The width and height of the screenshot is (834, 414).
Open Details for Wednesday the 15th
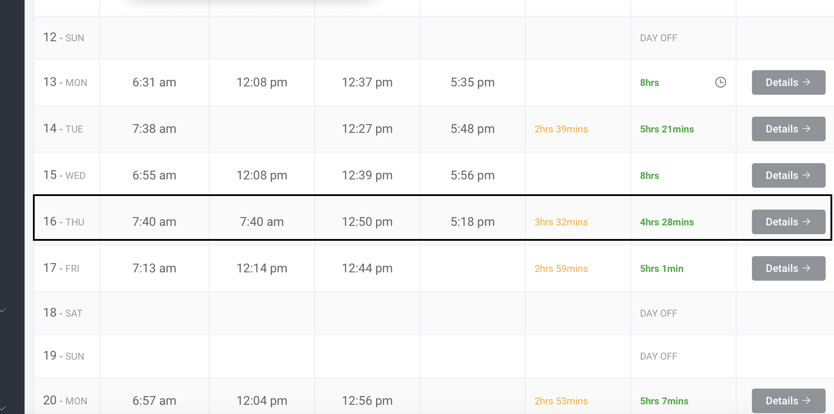788,175
